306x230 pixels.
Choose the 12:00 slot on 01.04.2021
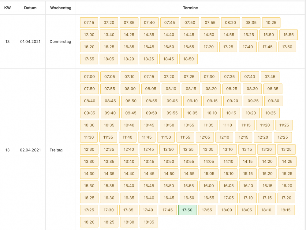coord(89,35)
